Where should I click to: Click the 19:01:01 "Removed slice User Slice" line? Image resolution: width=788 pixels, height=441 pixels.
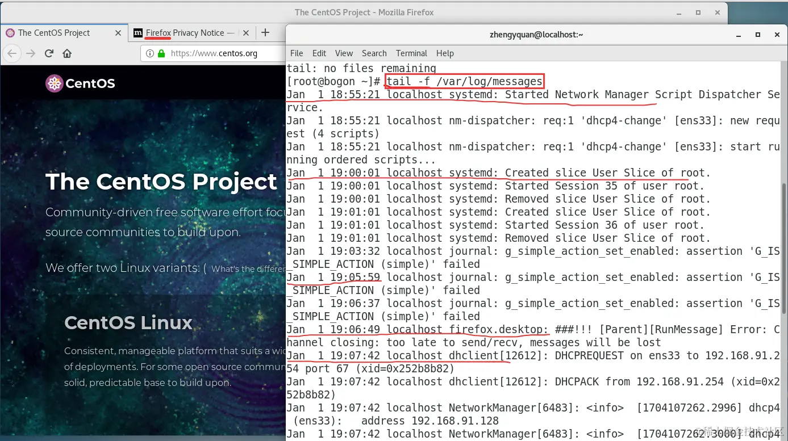[499, 238]
